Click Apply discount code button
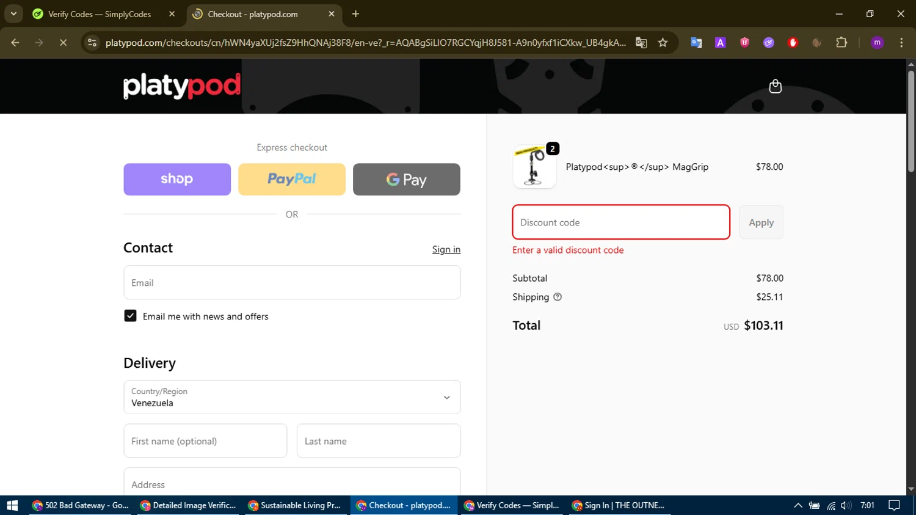The image size is (916, 515). point(761,222)
